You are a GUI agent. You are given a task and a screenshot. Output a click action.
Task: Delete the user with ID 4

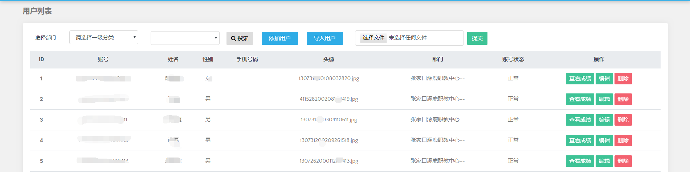pyautogui.click(x=623, y=140)
